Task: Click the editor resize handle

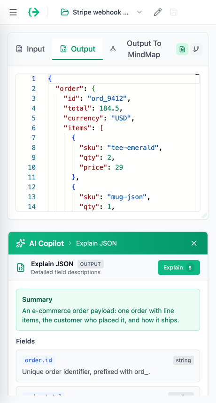Action: (x=204, y=216)
